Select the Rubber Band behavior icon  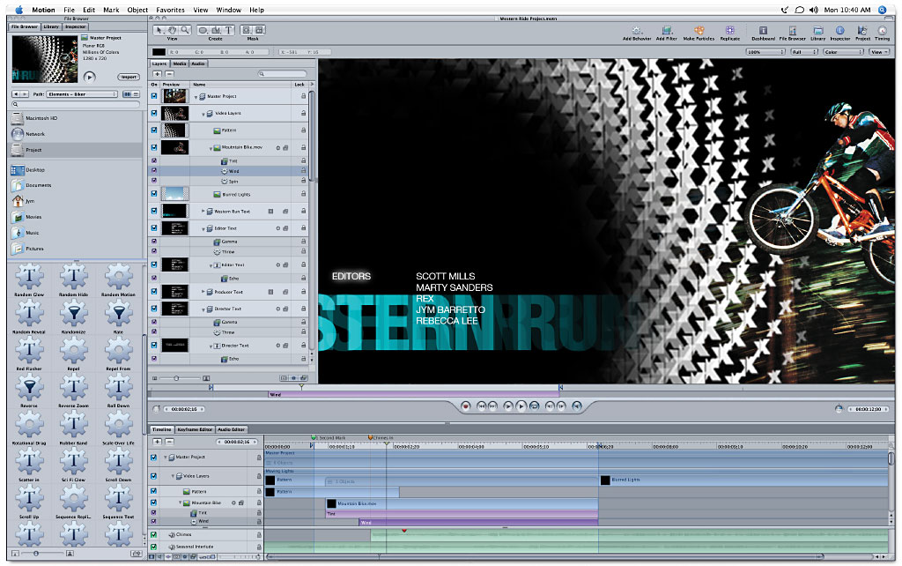73,422
